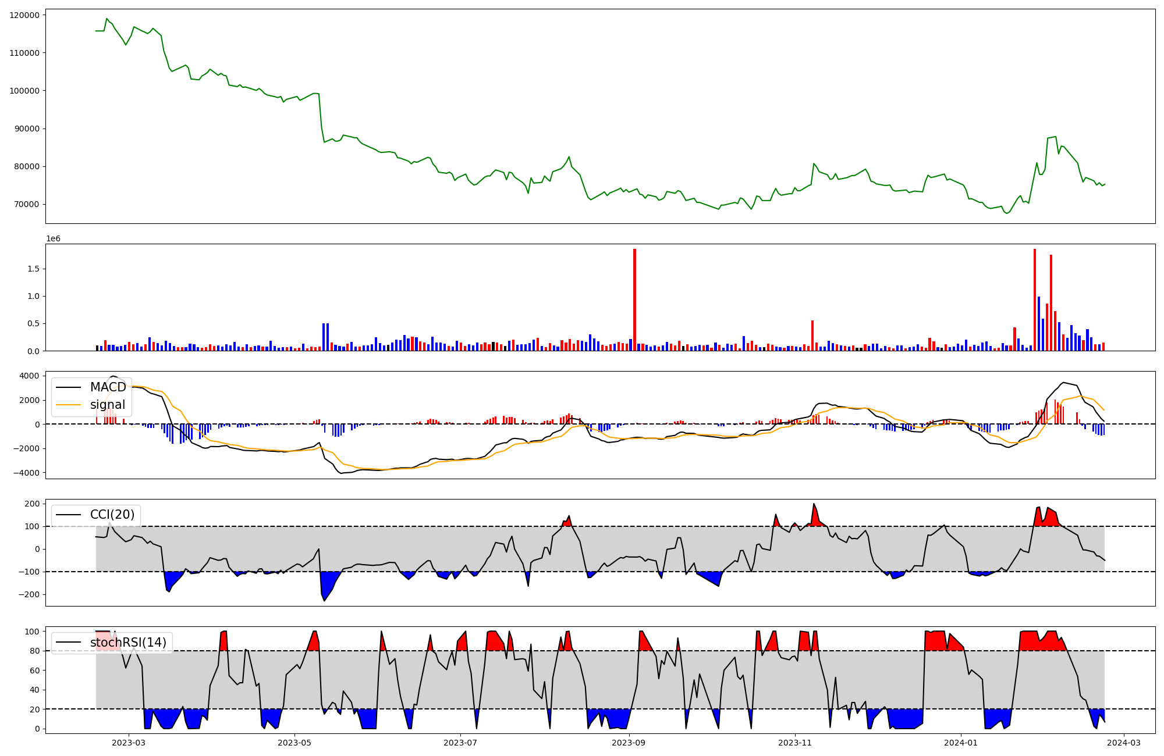Select the 2023-09 date tick label
The image size is (1164, 756).
coord(629,743)
